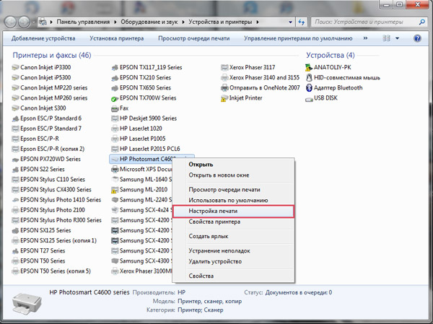The image size is (433, 324).
Task: Click the Устройства (4) group header
Action: 331,56
